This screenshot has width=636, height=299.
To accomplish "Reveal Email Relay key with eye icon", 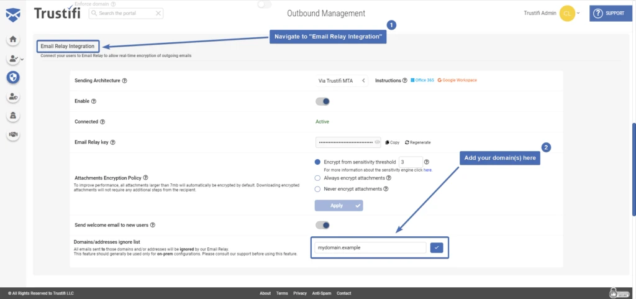I will click(x=377, y=142).
